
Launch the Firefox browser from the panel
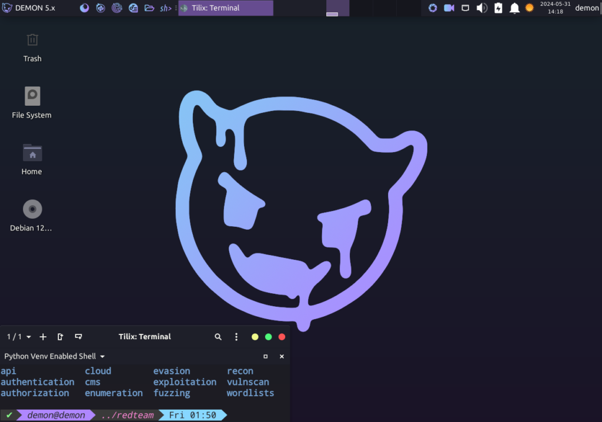pos(84,8)
